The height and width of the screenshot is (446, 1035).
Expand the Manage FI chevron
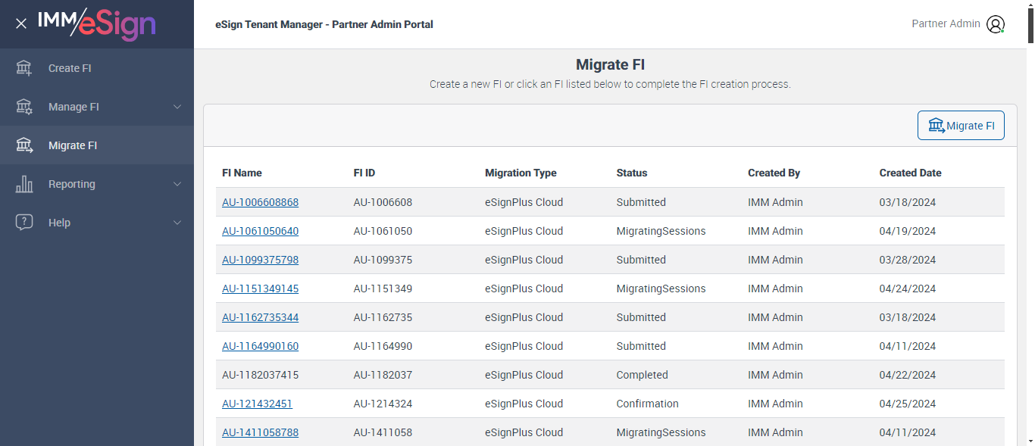pyautogui.click(x=177, y=107)
